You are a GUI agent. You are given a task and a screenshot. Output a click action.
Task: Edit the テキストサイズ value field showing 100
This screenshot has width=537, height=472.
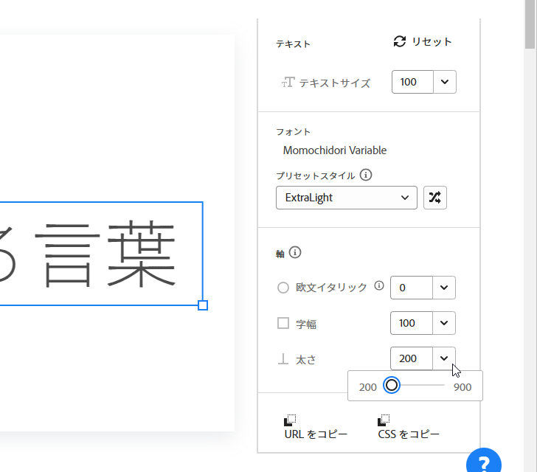click(x=412, y=82)
